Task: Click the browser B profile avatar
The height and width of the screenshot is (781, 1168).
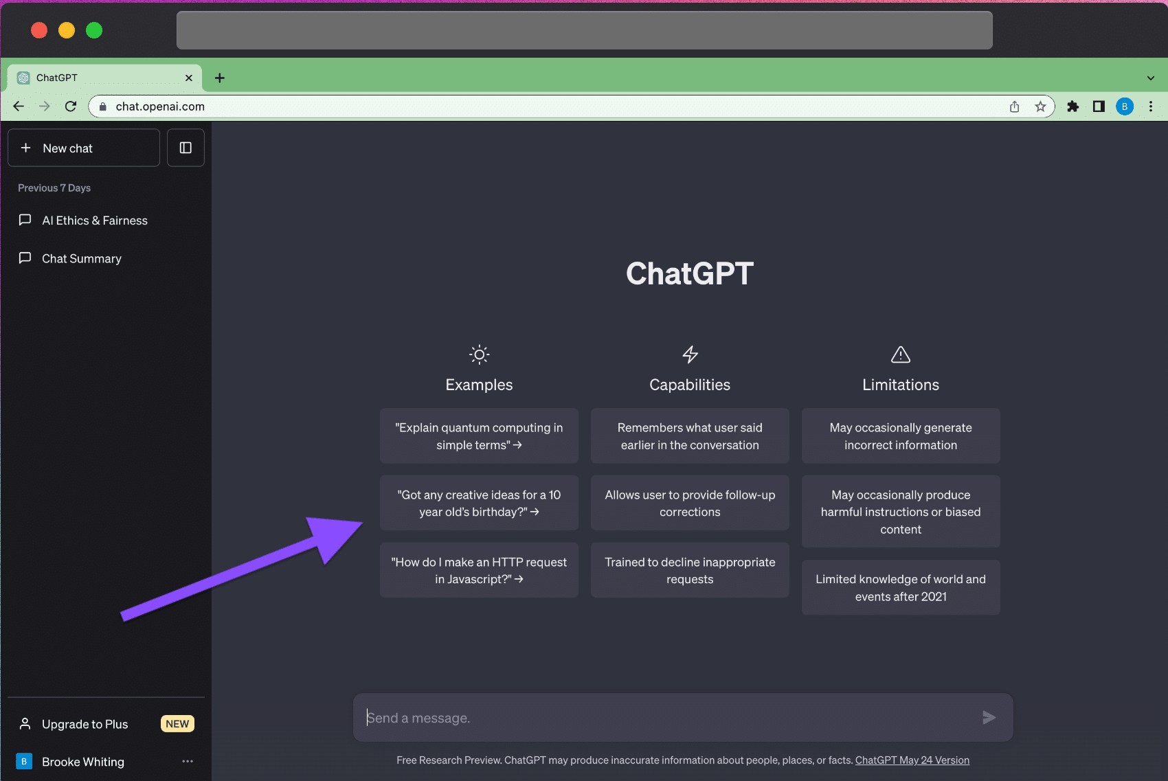Action: pyautogui.click(x=1125, y=106)
